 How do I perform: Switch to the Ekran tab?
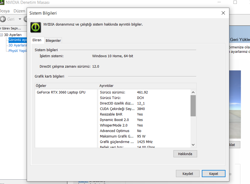(x=37, y=40)
